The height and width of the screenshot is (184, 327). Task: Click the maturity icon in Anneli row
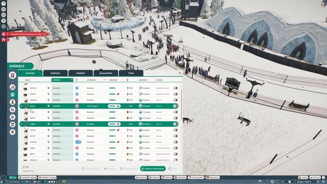pos(141,136)
